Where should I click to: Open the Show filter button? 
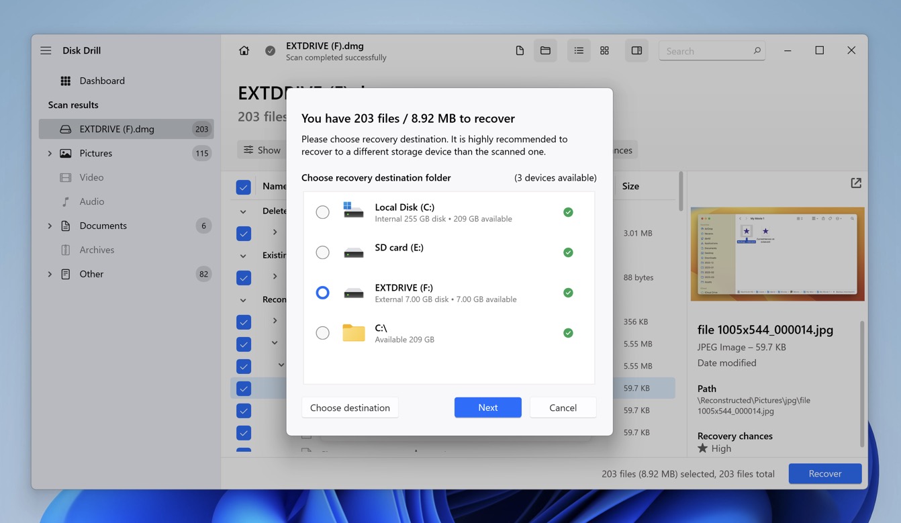262,150
